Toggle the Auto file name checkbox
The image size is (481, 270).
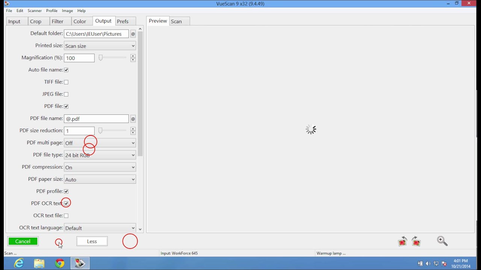pyautogui.click(x=66, y=70)
